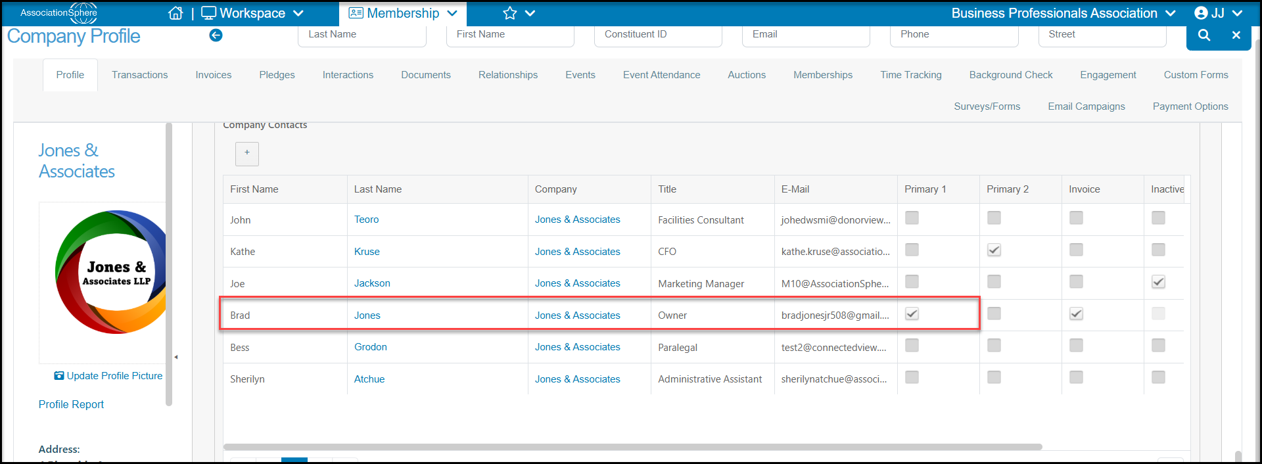1262x464 pixels.
Task: Go to the Home icon
Action: point(175,13)
